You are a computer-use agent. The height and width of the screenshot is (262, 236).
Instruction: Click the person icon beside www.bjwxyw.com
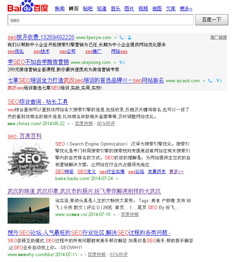(x=130, y=37)
